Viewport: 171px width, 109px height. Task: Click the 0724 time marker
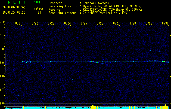pyautogui.click(x=67, y=23)
